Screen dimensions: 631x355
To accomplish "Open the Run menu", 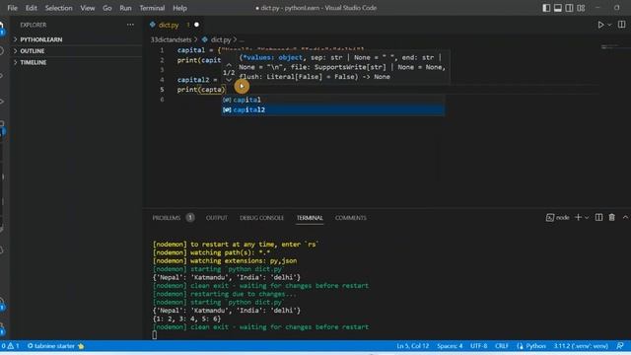I will 125,8.
